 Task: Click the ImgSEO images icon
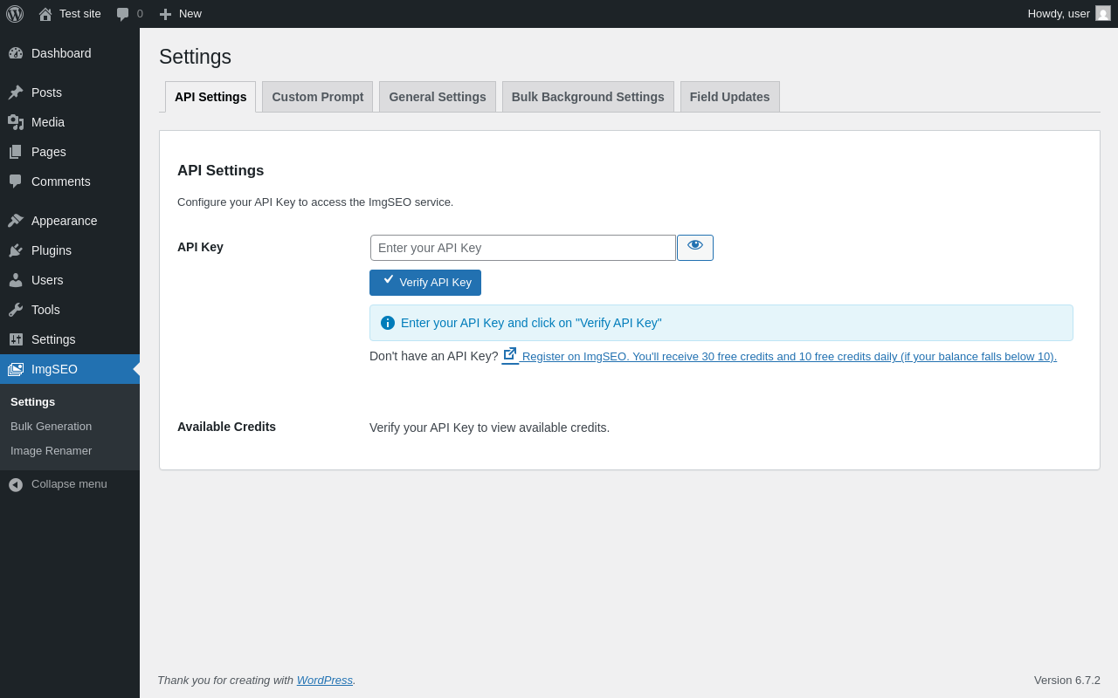[16, 369]
